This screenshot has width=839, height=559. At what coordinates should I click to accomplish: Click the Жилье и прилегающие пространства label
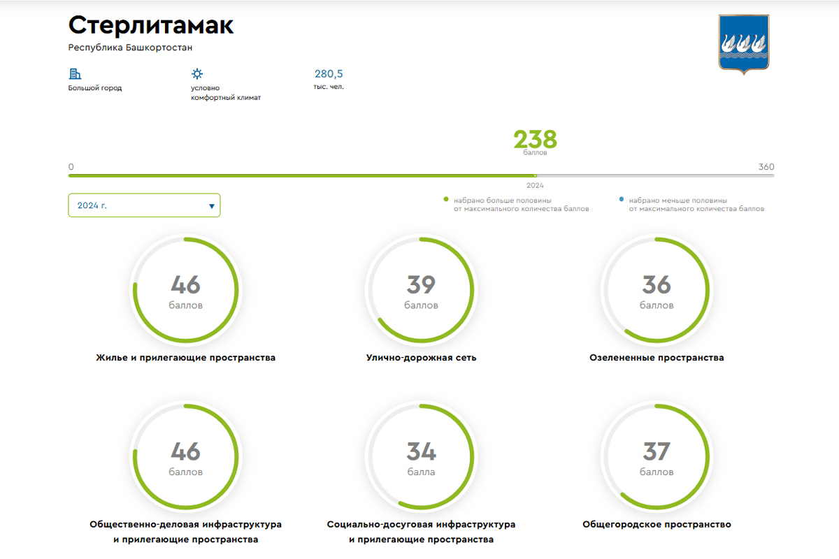[x=185, y=358]
